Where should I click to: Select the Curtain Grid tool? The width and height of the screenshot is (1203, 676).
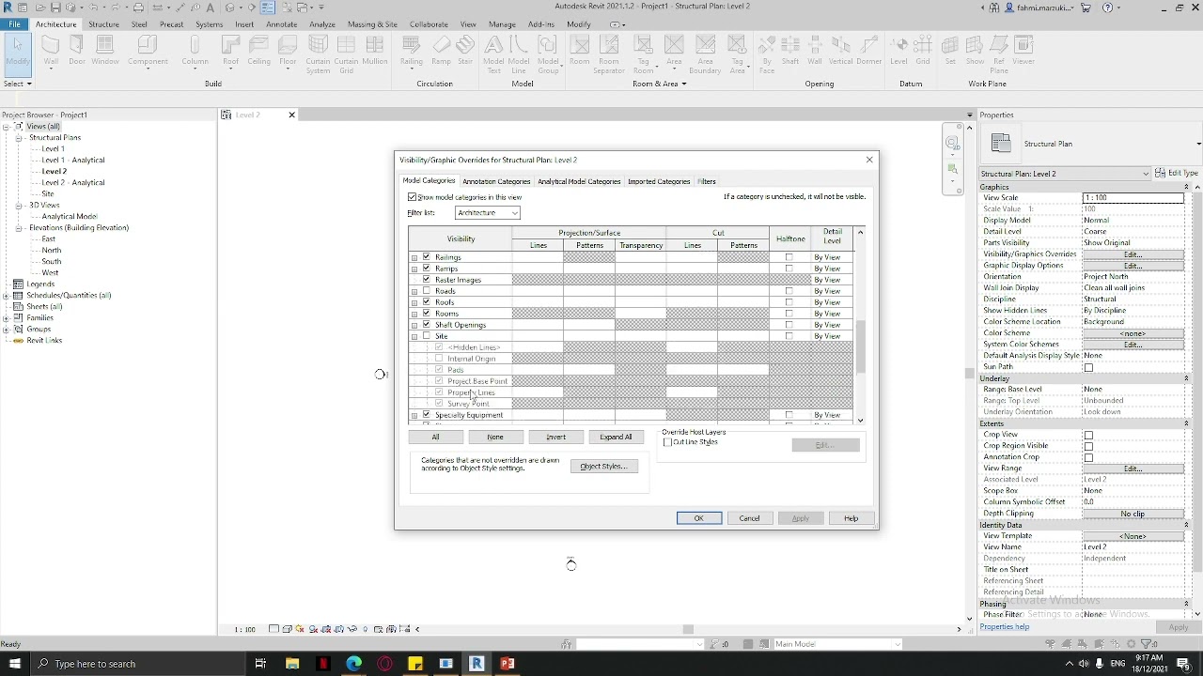point(347,54)
